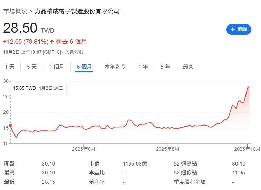The height and width of the screenshot is (190, 261).
Task: Click the 2025年8月 axis label
Action: tap(168, 149)
